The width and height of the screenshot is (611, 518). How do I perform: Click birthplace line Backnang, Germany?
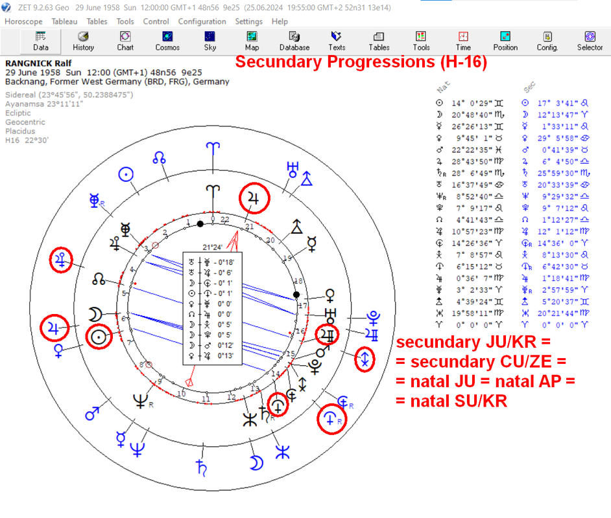tap(117, 82)
